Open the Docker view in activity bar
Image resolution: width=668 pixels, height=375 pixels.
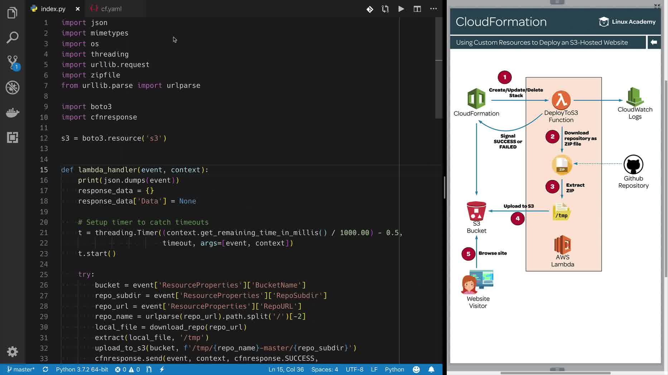coord(13,113)
